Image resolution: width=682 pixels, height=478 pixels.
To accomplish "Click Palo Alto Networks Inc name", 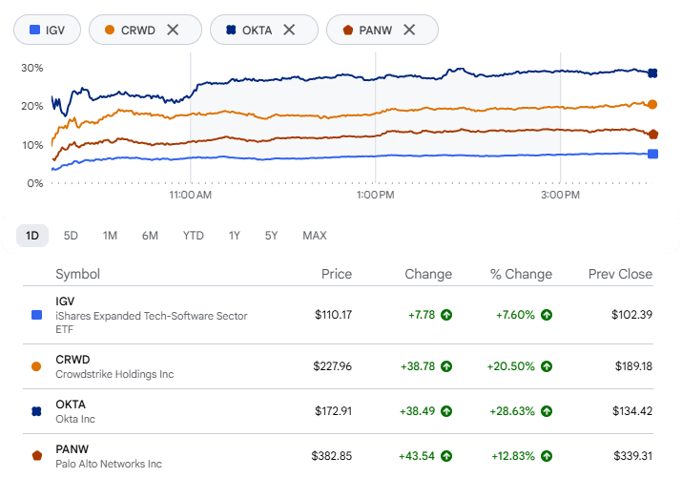I will coord(109,464).
